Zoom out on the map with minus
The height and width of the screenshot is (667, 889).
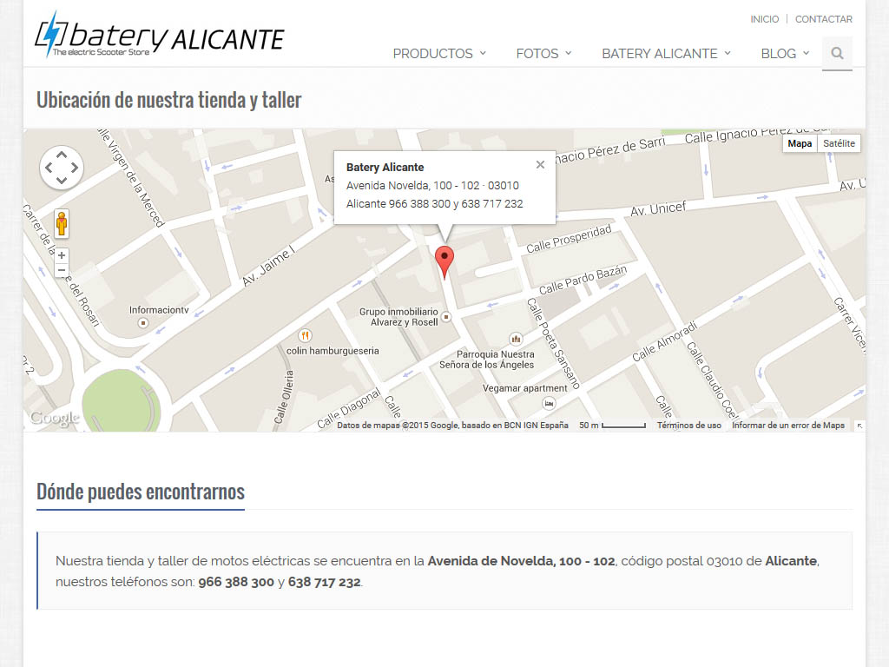click(x=62, y=270)
